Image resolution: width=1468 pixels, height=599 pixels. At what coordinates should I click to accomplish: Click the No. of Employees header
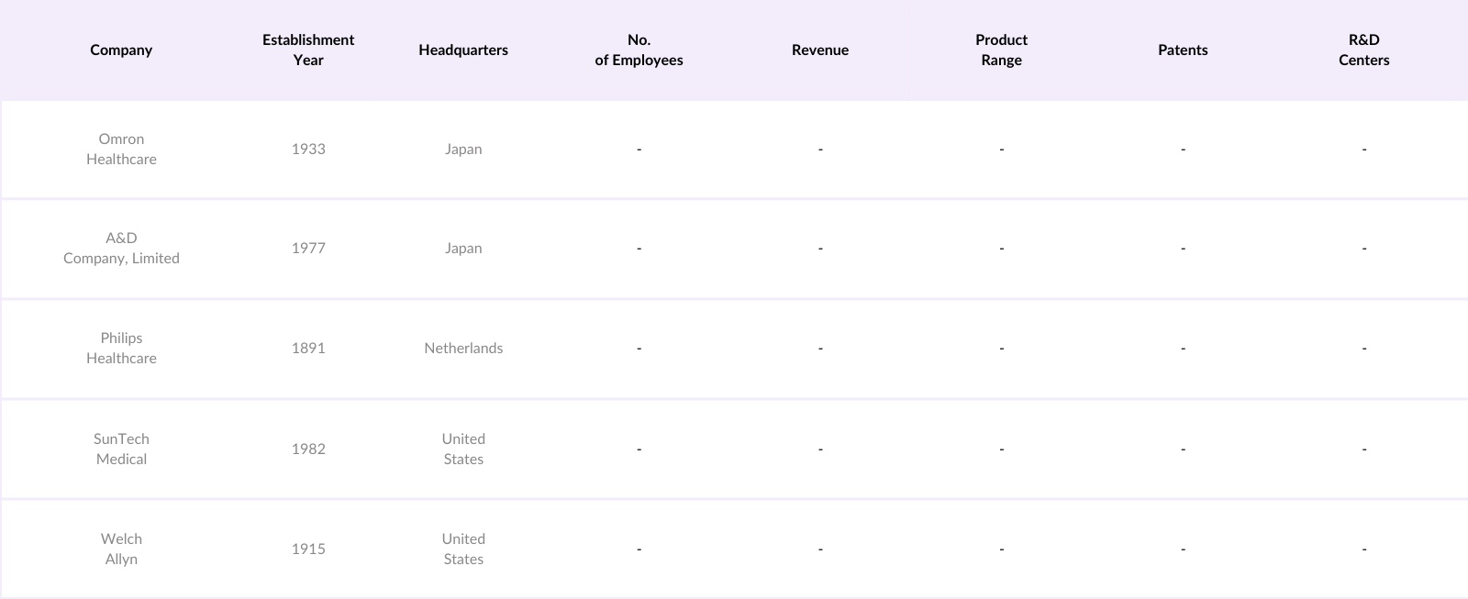[639, 50]
